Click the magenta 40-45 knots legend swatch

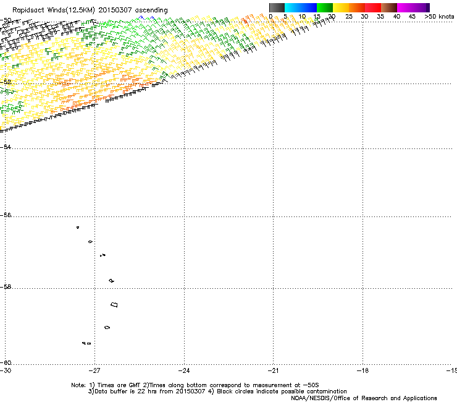(x=405, y=7)
